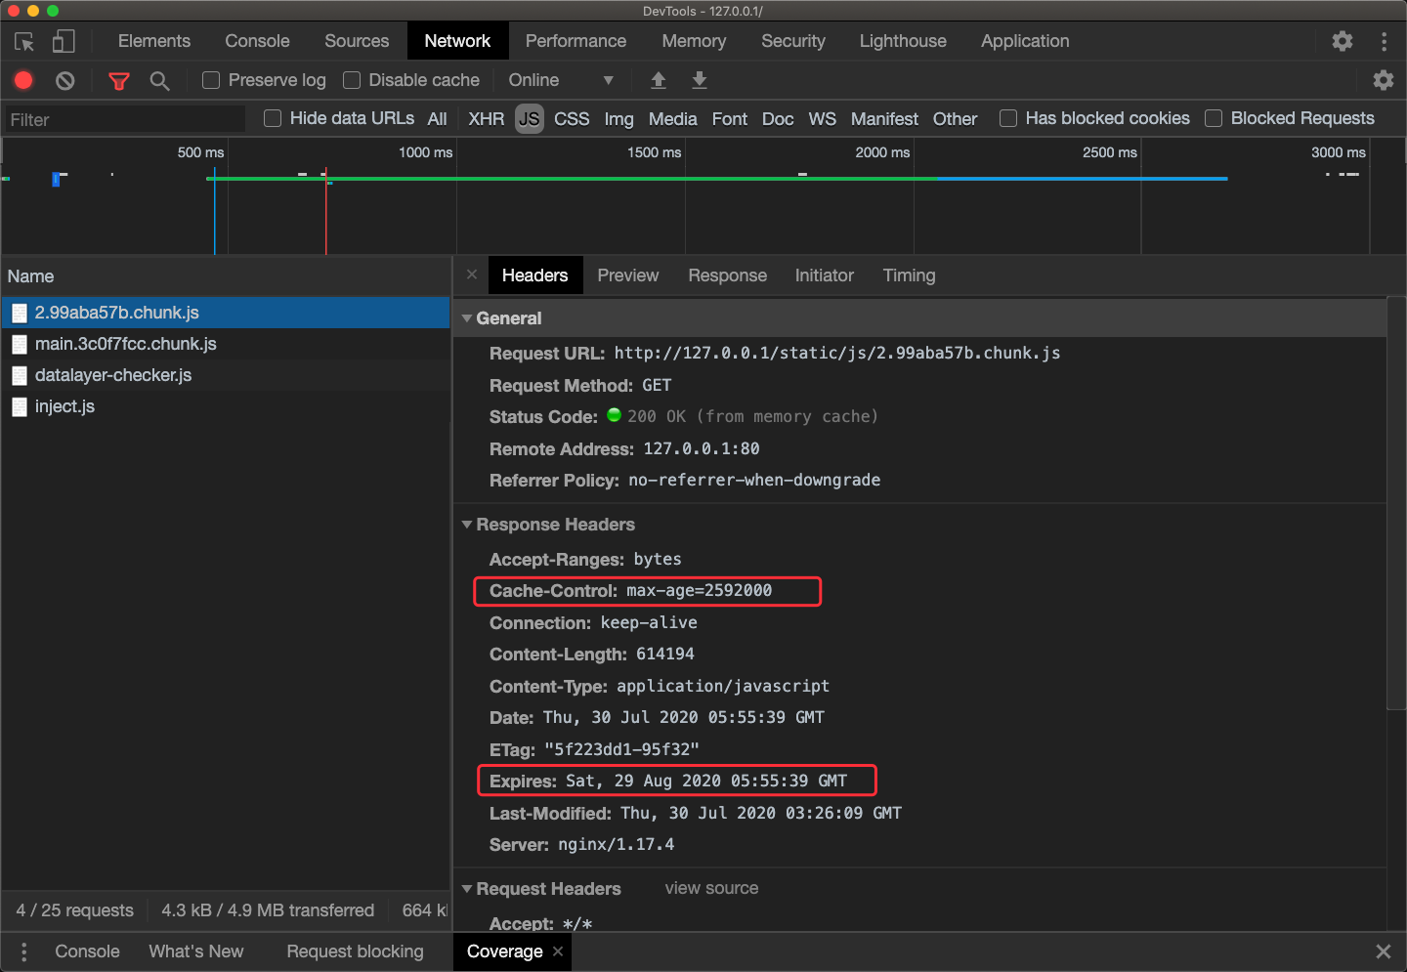1407x972 pixels.
Task: Click the export HAR download arrow
Action: pyautogui.click(x=700, y=80)
